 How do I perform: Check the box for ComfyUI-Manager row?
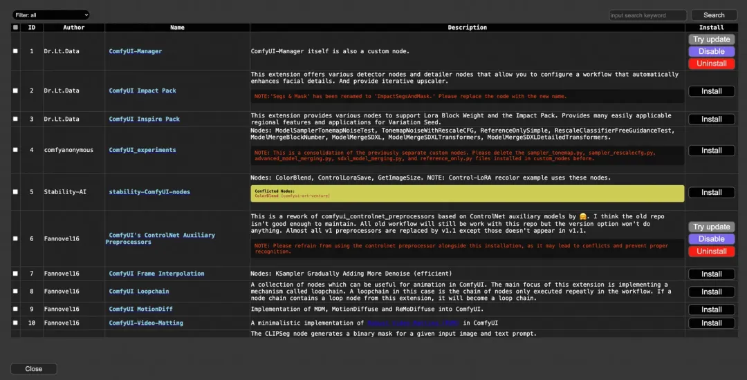16,51
